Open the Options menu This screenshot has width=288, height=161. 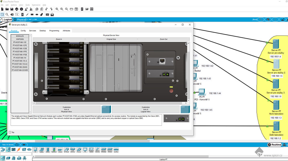click(x=13, y=5)
